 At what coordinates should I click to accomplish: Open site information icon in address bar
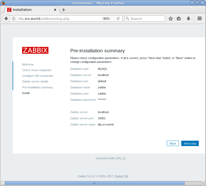click(14, 19)
